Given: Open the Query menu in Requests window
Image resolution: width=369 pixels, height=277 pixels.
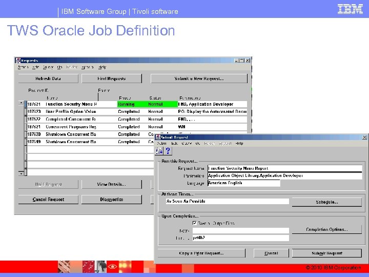Looking at the screenshot, I should [48, 67].
